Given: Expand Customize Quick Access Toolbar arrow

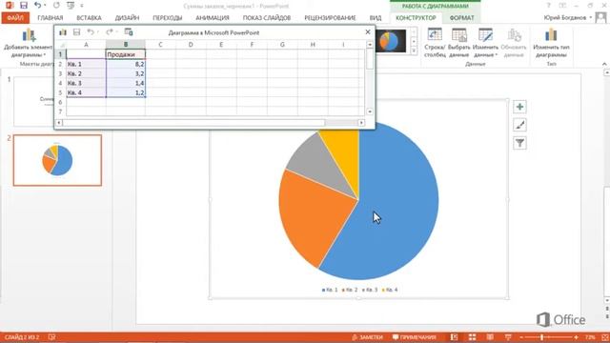Looking at the screenshot, I should (82, 6).
